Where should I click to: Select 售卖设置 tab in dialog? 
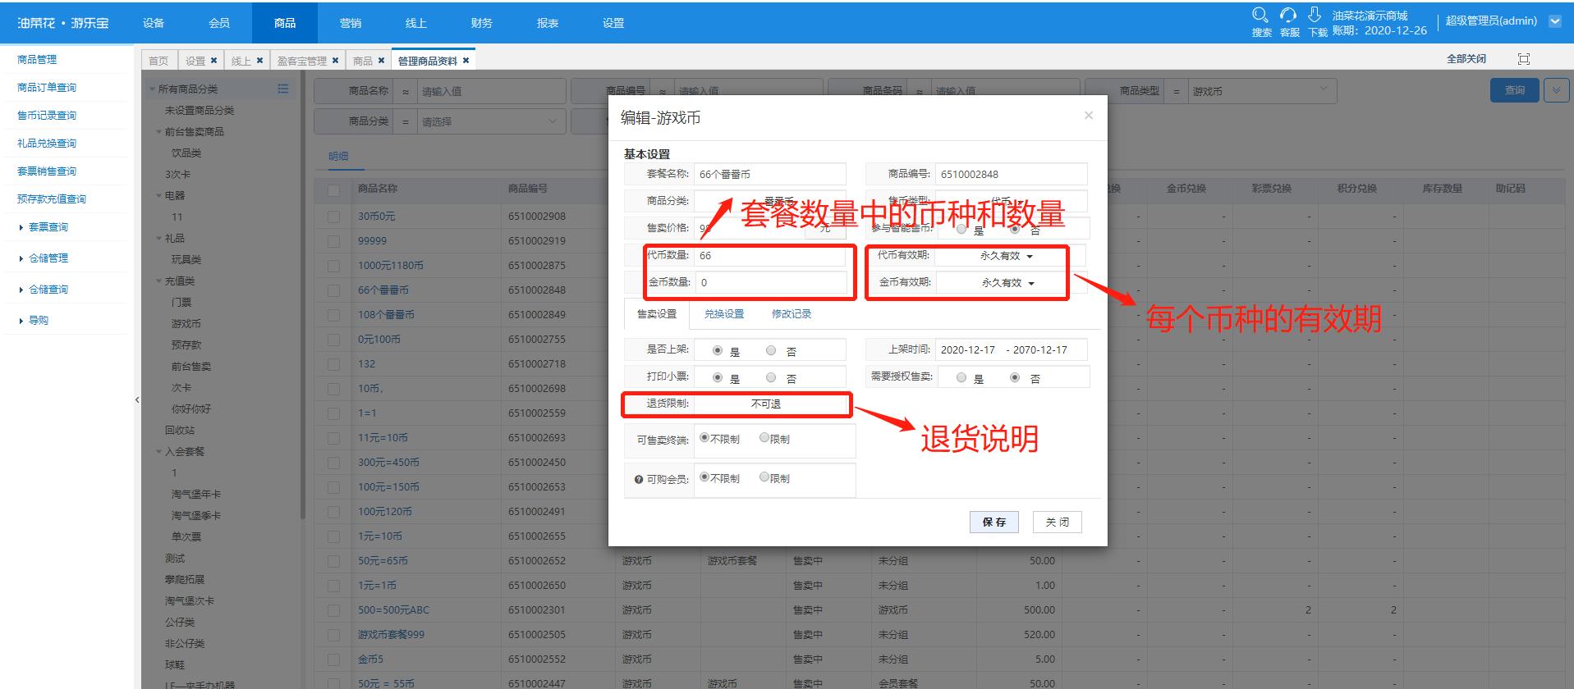(x=657, y=313)
